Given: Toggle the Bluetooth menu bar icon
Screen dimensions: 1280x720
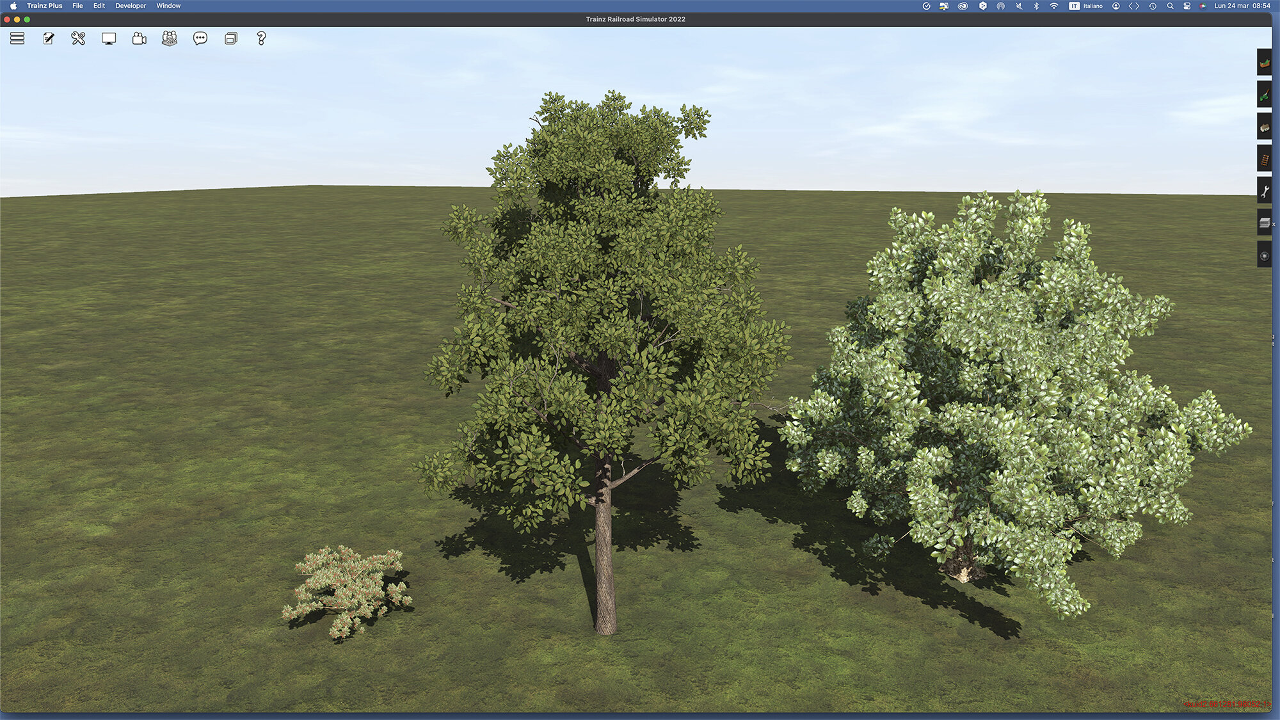Looking at the screenshot, I should (x=1036, y=6).
